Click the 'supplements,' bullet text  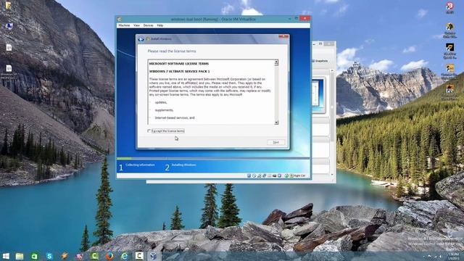pos(165,110)
